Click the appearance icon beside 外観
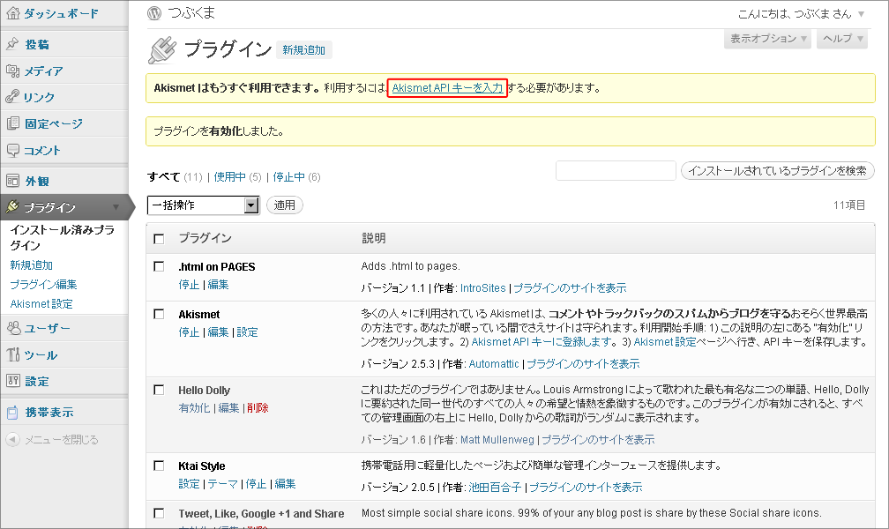 (12, 181)
